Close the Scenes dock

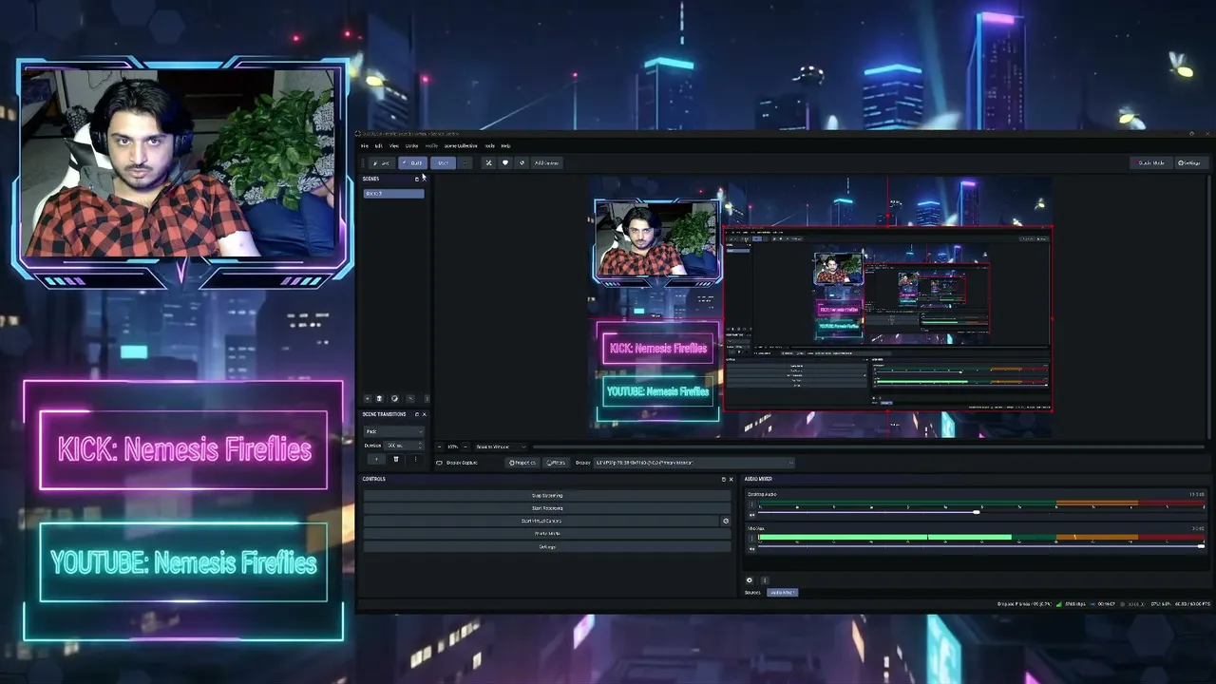424,179
